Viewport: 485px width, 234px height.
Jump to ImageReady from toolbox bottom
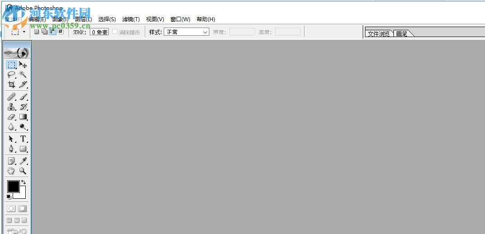click(x=17, y=231)
